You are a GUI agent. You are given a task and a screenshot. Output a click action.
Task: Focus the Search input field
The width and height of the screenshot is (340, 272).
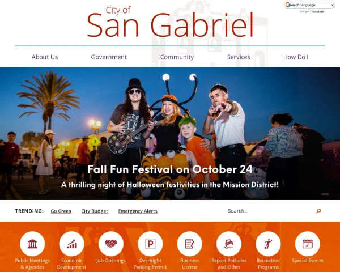click(270, 211)
